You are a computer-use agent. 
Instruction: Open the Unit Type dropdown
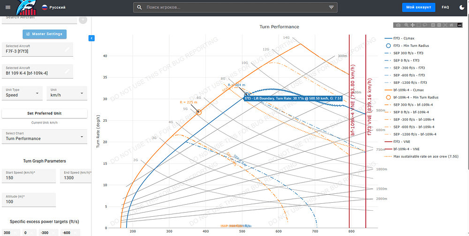click(23, 93)
